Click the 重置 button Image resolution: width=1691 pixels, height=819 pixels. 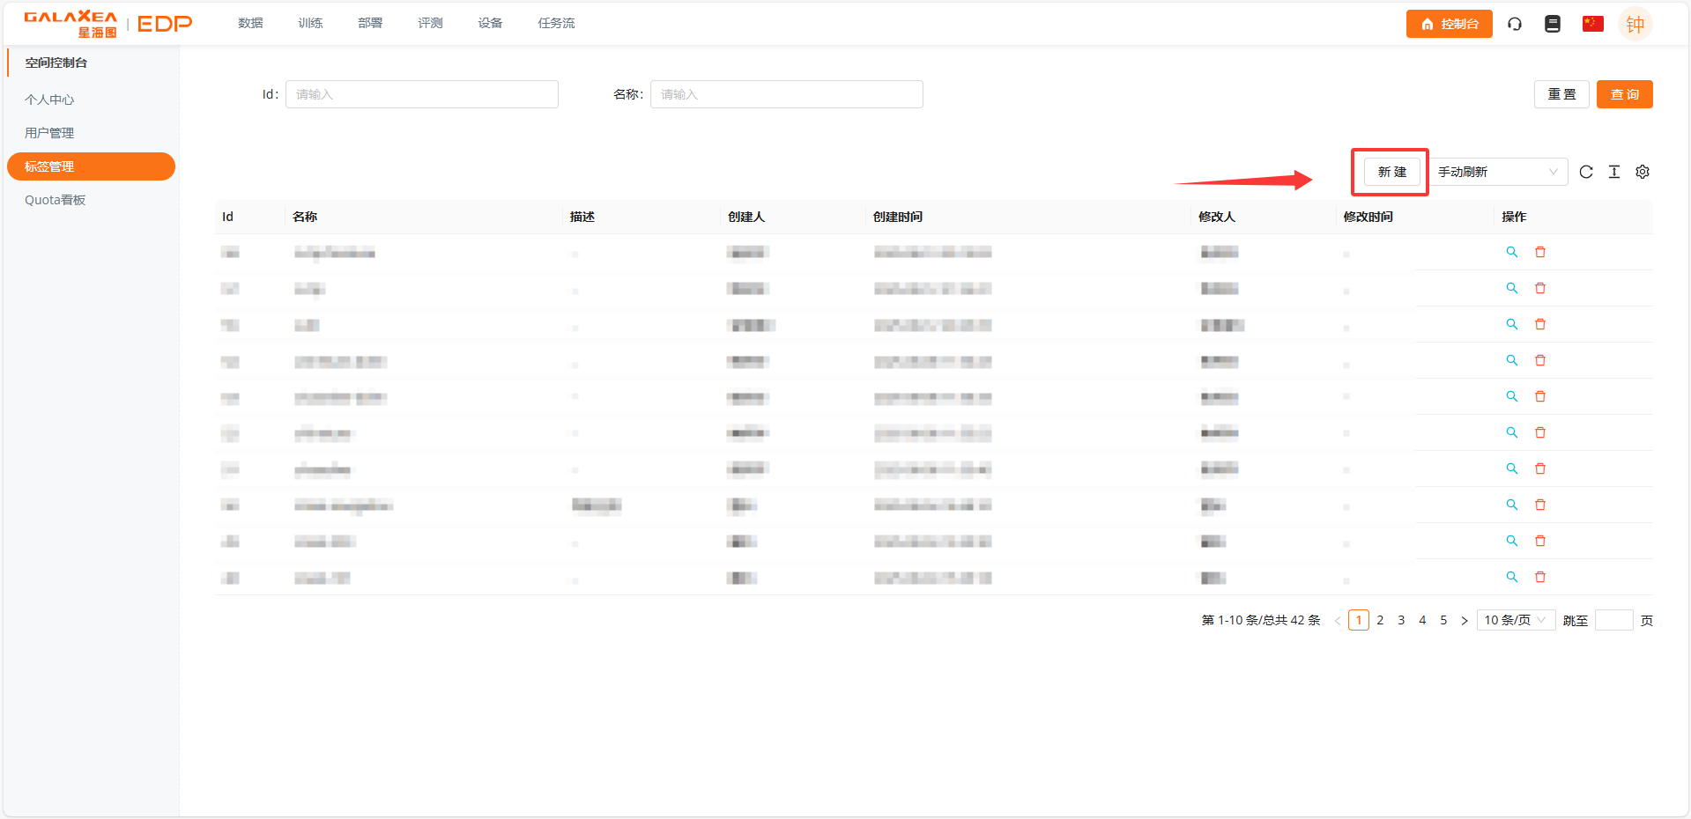point(1561,94)
